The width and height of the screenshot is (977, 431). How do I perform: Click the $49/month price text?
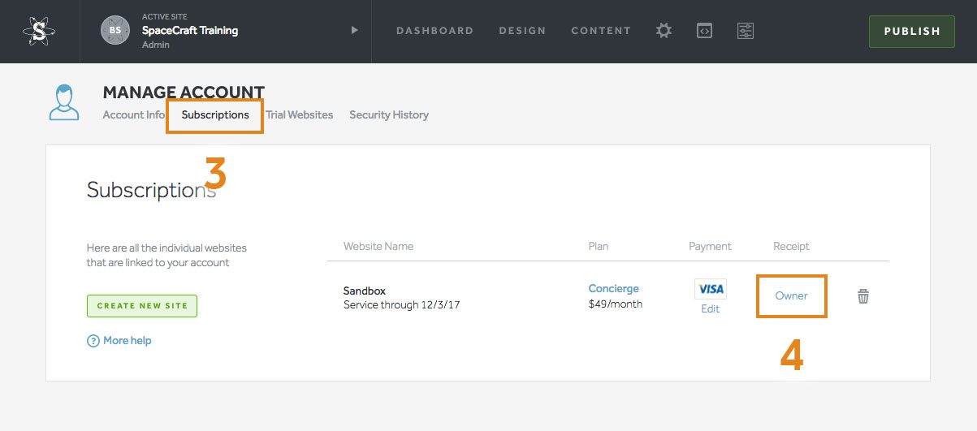(616, 304)
